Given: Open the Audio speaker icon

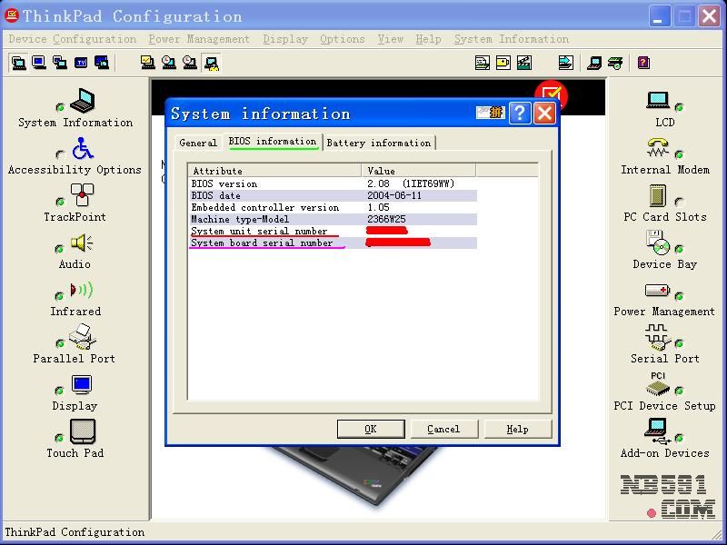Looking at the screenshot, I should [x=82, y=243].
